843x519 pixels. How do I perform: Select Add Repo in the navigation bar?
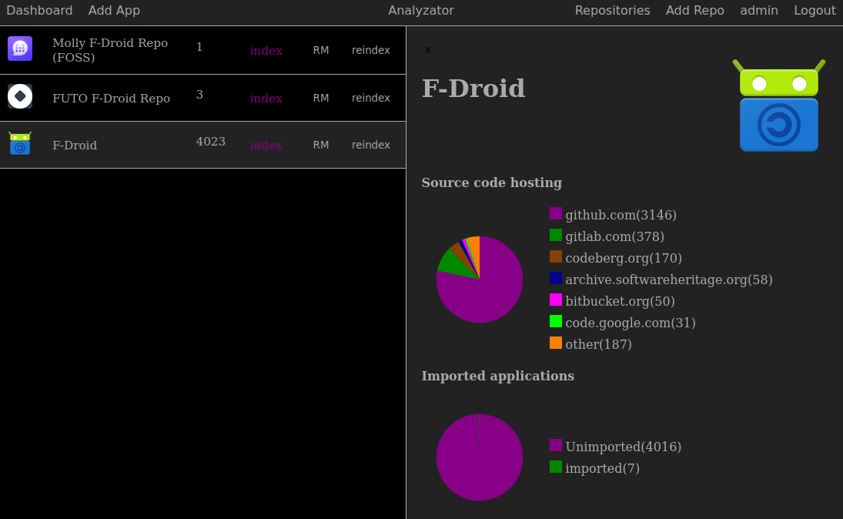694,11
